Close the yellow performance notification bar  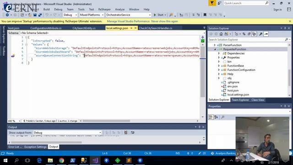coord(290,22)
